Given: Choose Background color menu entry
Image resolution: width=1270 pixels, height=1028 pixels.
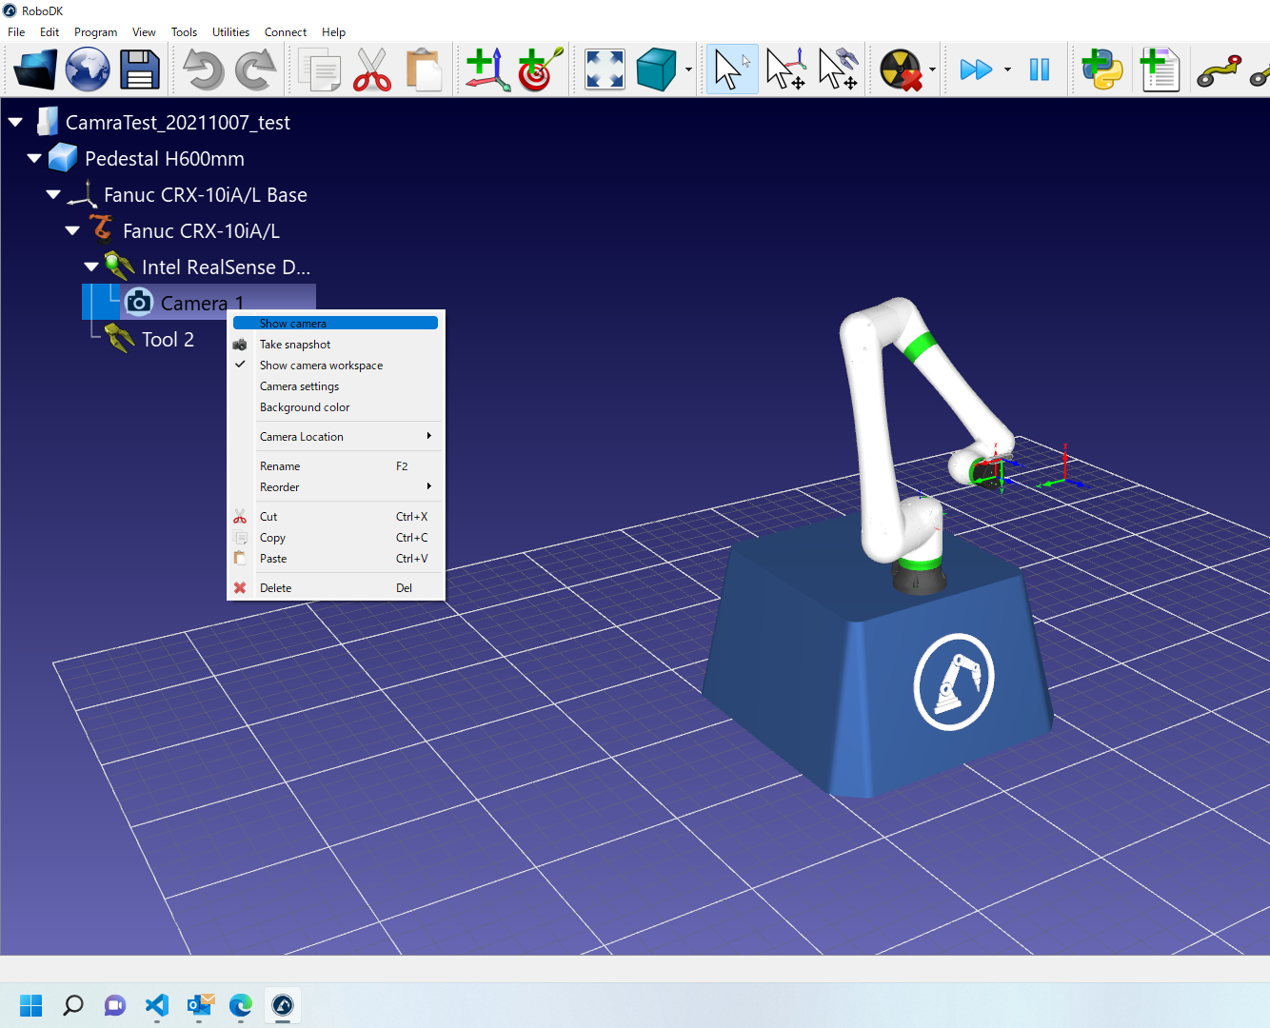Looking at the screenshot, I should [x=305, y=407].
